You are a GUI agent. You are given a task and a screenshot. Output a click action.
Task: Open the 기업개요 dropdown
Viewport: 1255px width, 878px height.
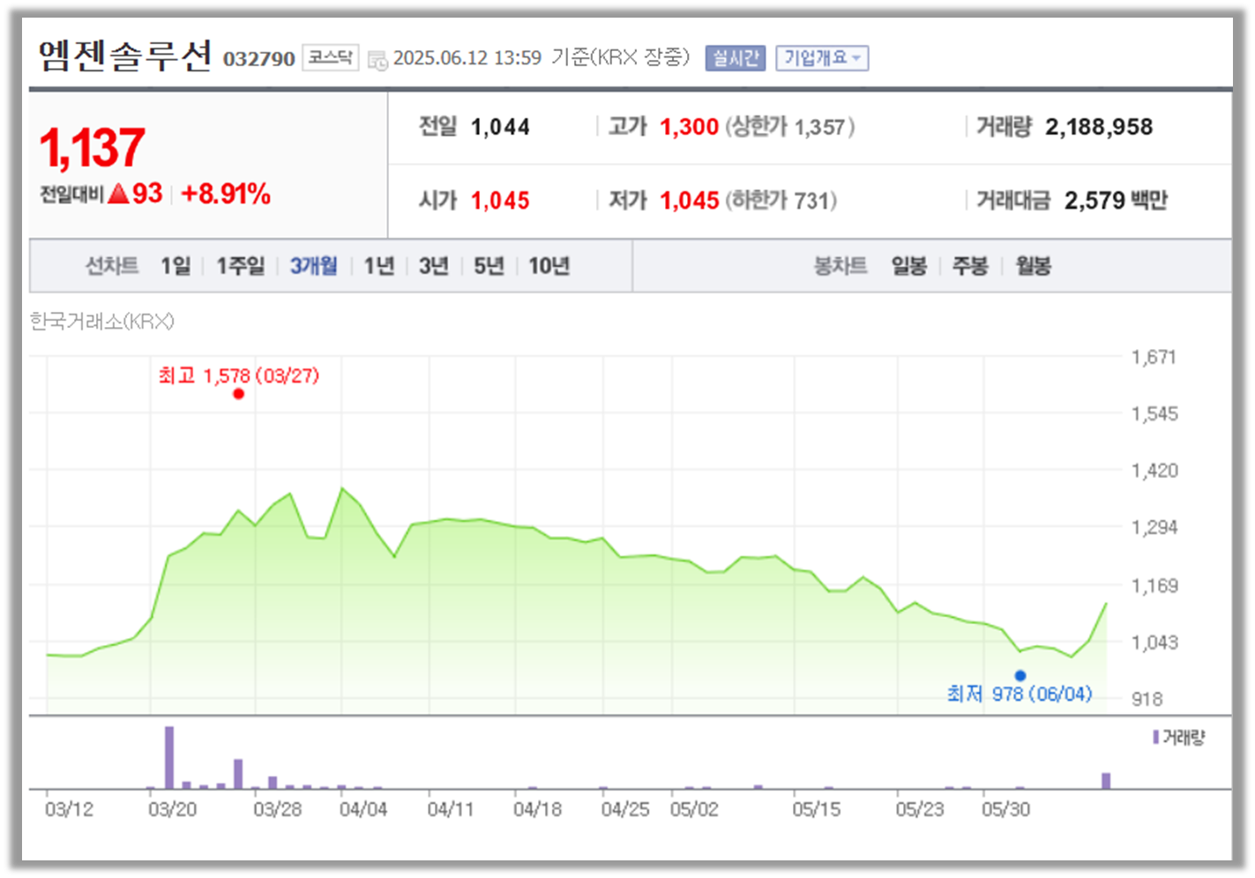(x=822, y=58)
